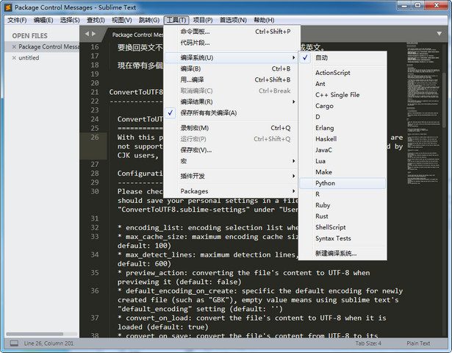The height and width of the screenshot is (353, 452).
Task: Select D build system
Action: tap(342, 117)
